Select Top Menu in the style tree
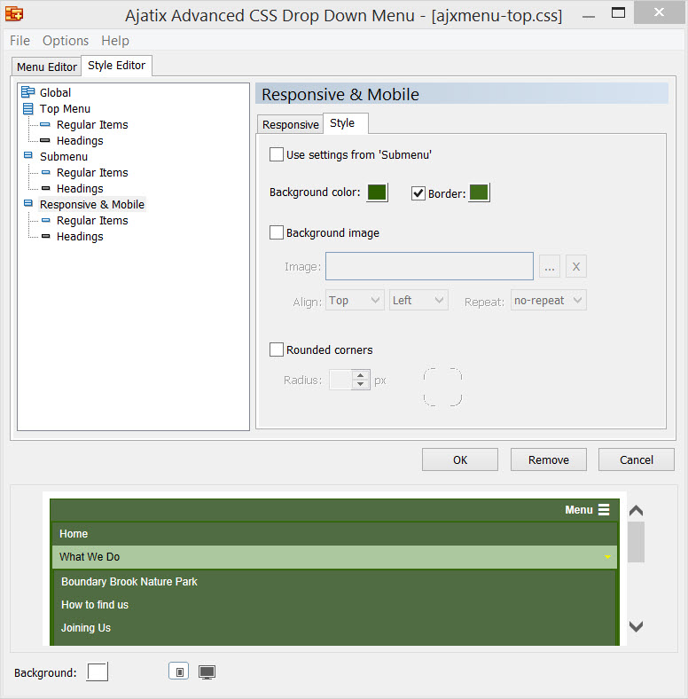 coord(65,108)
